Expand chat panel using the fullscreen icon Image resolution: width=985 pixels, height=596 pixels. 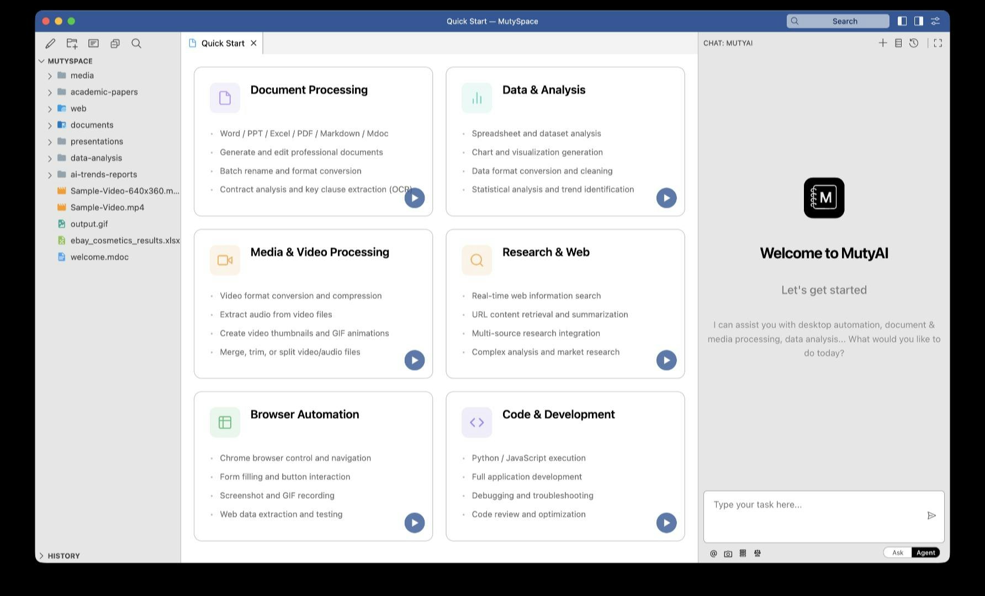click(938, 42)
